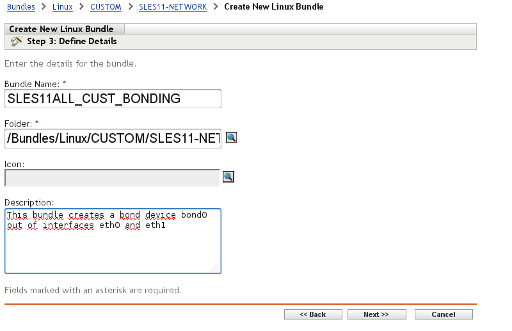The image size is (512, 331).
Task: Grab the Description textarea resize handle
Action: (215, 268)
